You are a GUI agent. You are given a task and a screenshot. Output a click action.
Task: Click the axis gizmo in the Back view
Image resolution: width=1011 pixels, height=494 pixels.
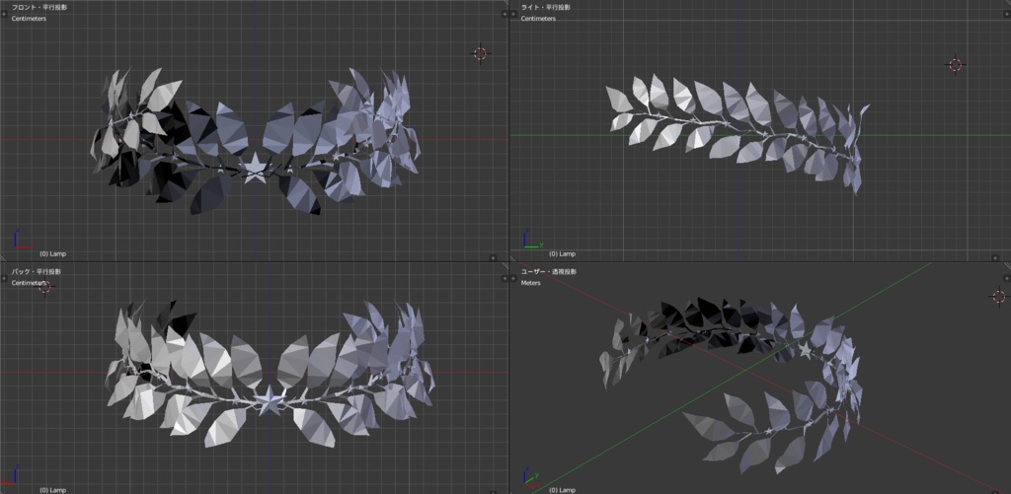[x=12, y=474]
